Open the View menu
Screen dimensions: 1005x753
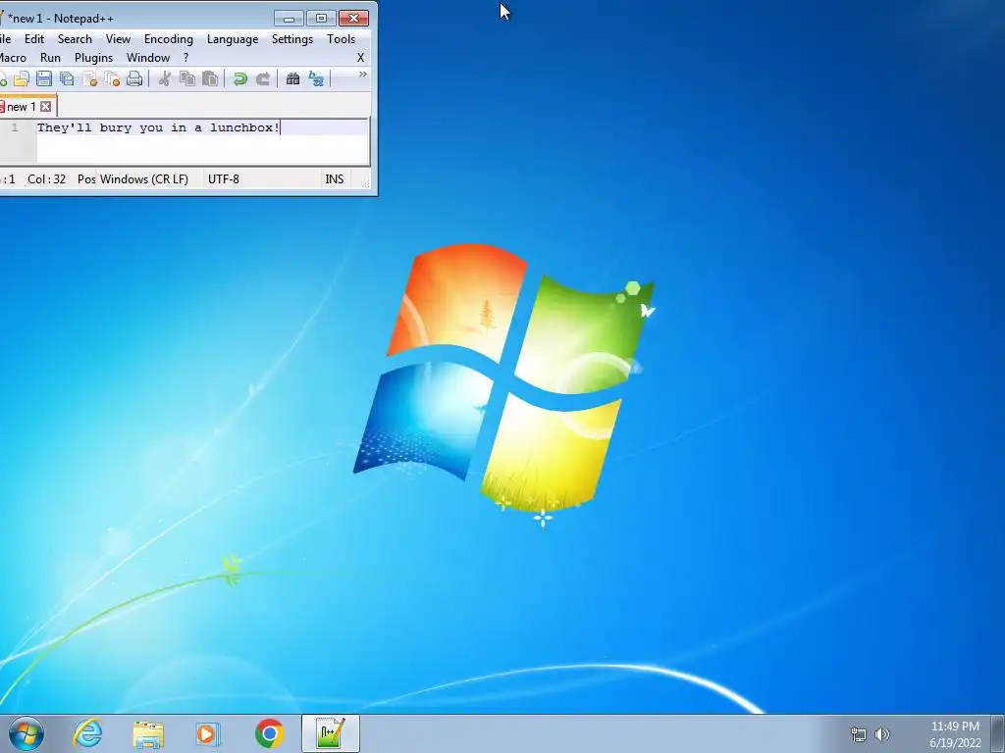pos(118,39)
